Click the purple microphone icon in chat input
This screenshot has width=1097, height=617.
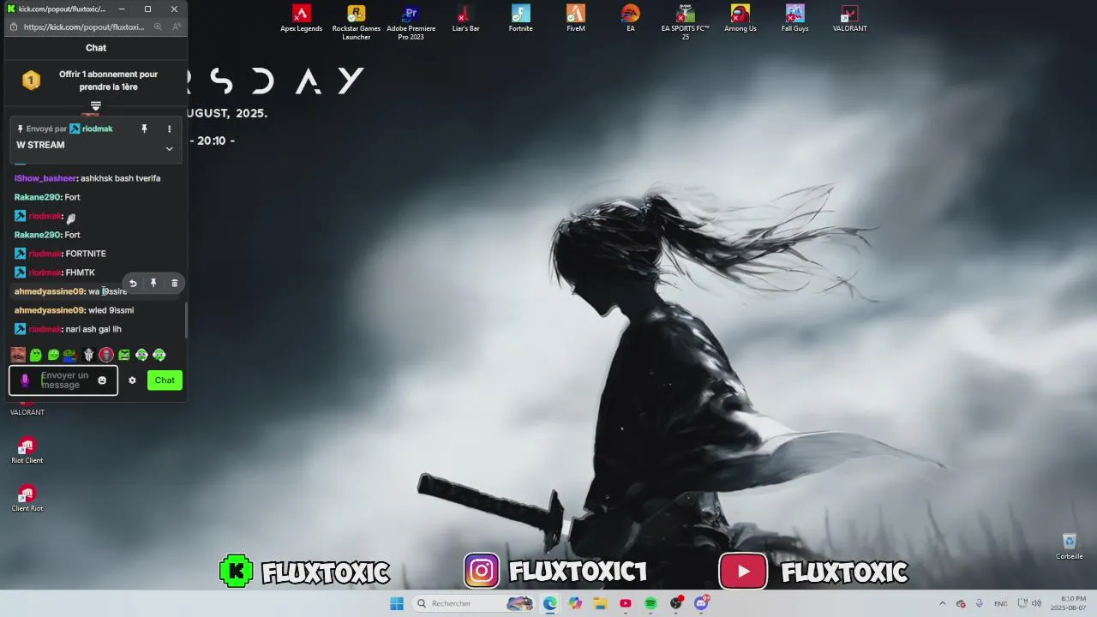tap(25, 380)
